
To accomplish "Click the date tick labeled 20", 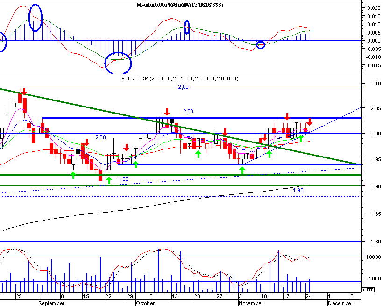I will point(197,296).
